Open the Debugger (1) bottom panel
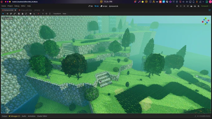 (x=14, y=116)
